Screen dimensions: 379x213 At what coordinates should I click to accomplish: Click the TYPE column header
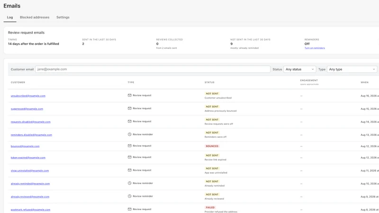point(131,82)
